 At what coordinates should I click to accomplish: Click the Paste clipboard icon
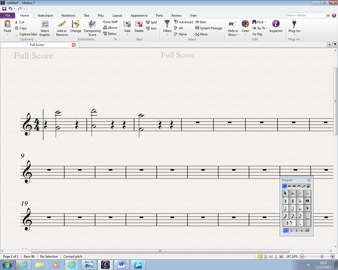pyautogui.click(x=7, y=24)
